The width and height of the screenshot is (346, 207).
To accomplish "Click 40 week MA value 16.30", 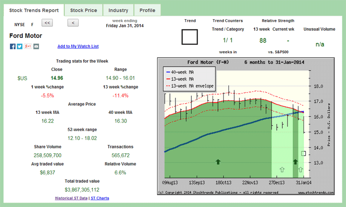I will point(121,121).
